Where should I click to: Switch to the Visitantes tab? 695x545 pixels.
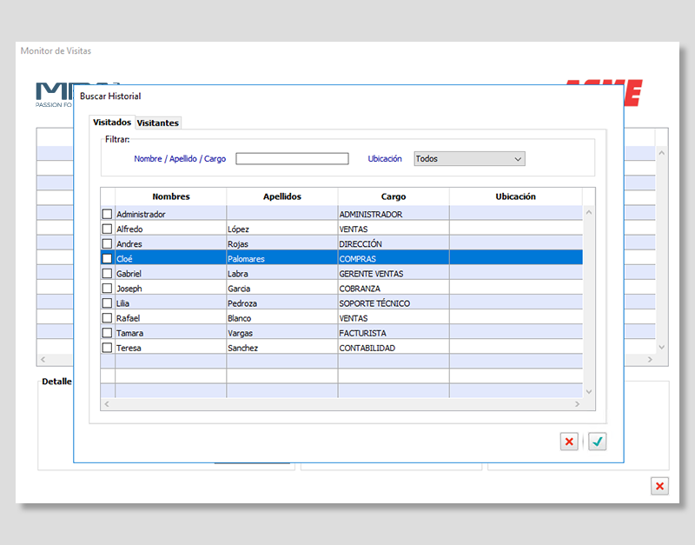coord(158,123)
